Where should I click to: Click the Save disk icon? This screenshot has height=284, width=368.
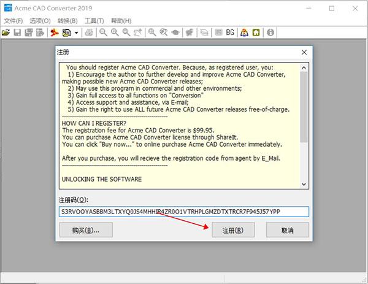coord(17,33)
